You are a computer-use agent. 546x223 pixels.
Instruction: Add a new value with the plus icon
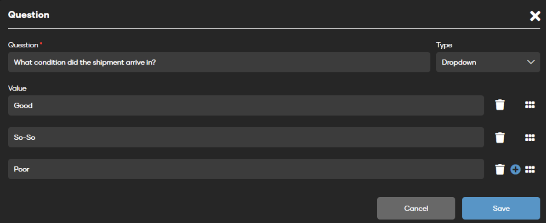click(515, 169)
